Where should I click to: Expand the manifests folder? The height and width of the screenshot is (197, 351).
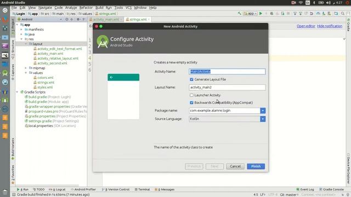pos(21,30)
